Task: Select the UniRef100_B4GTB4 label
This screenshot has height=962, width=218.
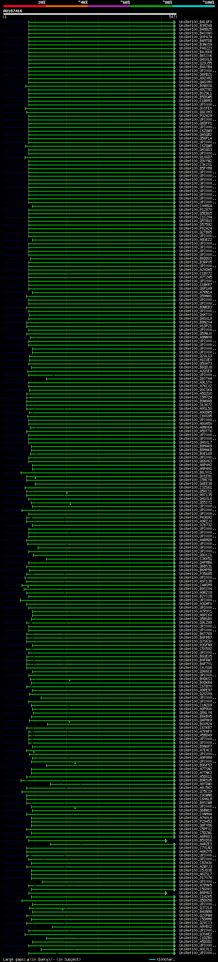Action: coord(195,67)
